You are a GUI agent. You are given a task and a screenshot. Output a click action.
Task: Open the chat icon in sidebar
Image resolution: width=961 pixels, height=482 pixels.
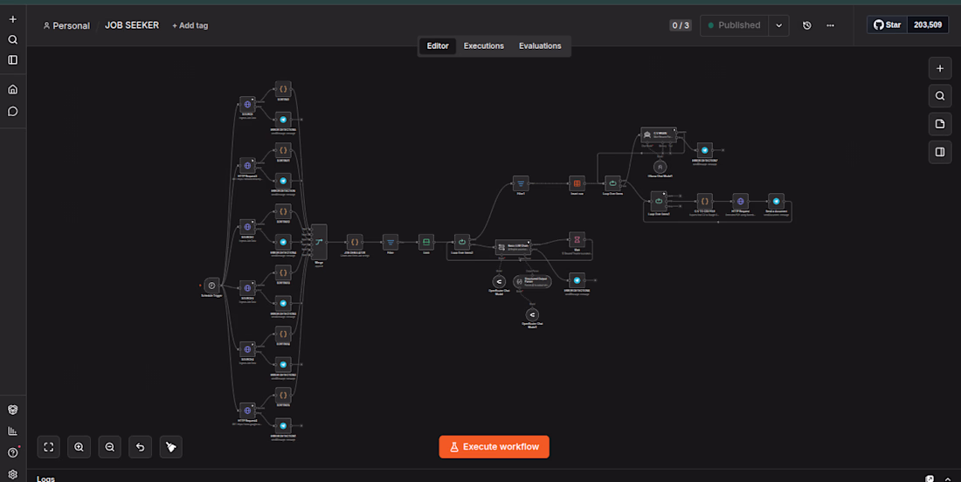[13, 112]
